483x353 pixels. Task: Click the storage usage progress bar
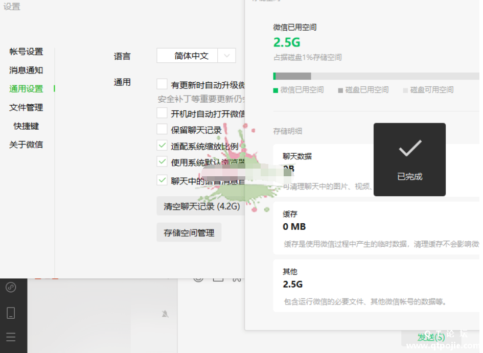[x=376, y=76]
